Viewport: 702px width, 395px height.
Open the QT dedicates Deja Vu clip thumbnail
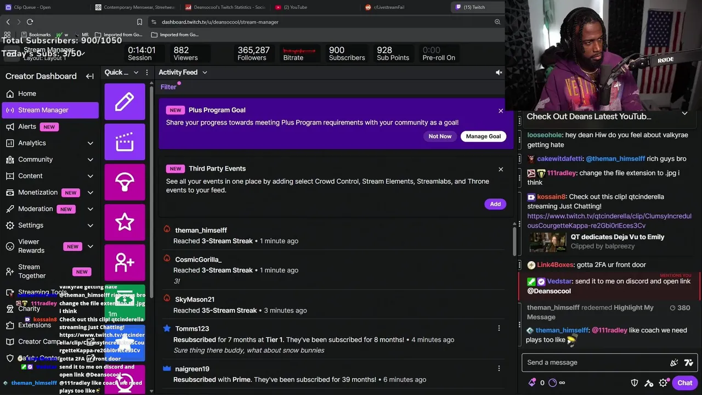(x=548, y=242)
